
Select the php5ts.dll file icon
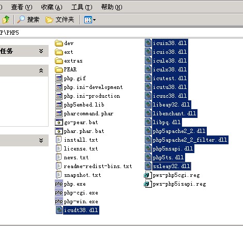[148, 157]
